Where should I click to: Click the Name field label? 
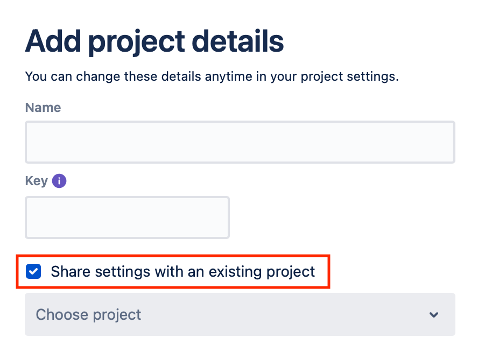pyautogui.click(x=43, y=108)
